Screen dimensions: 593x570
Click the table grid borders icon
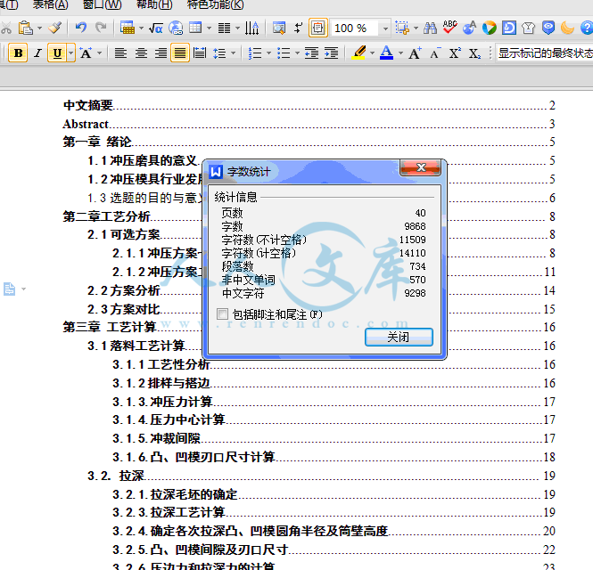pos(195,28)
